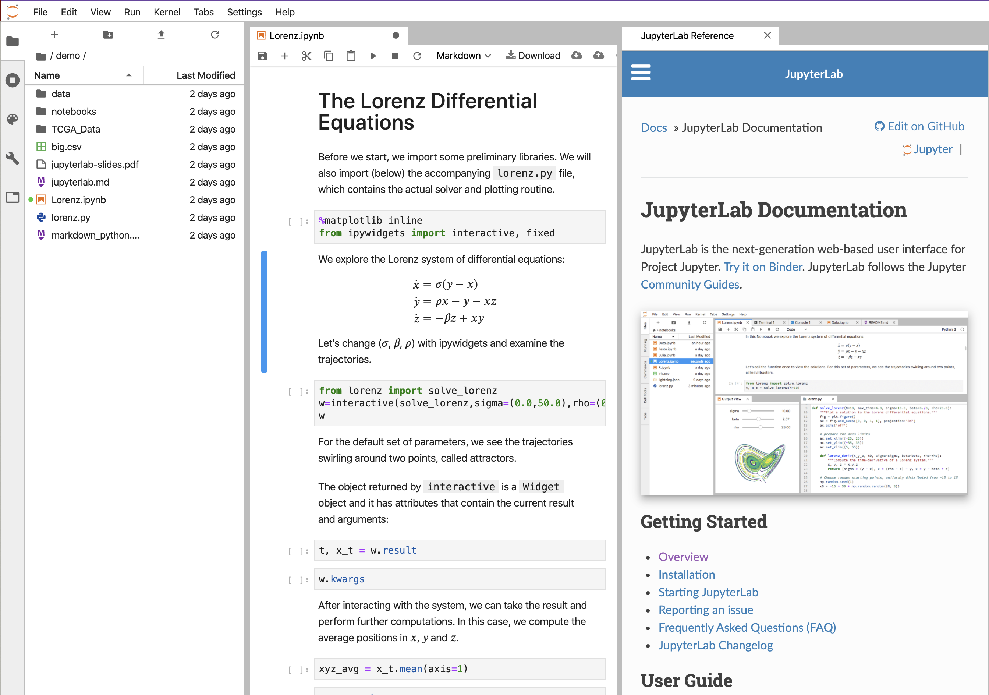
Task: Open the Installation link
Action: click(686, 575)
